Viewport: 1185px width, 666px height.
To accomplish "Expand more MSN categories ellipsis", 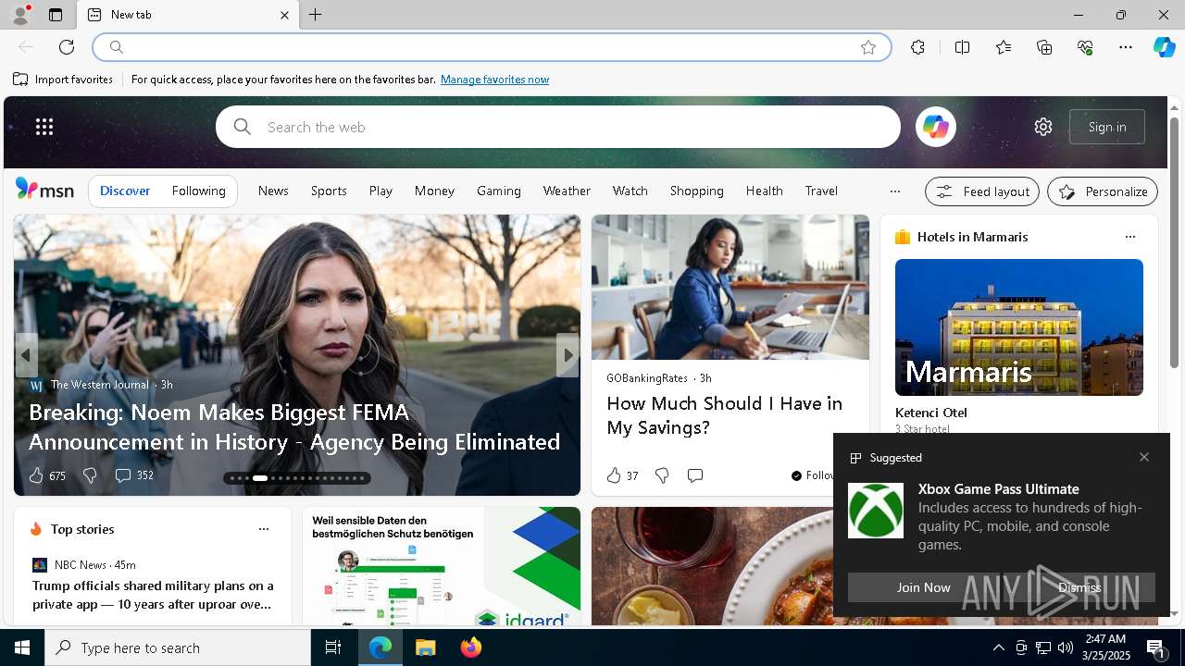I will (894, 191).
